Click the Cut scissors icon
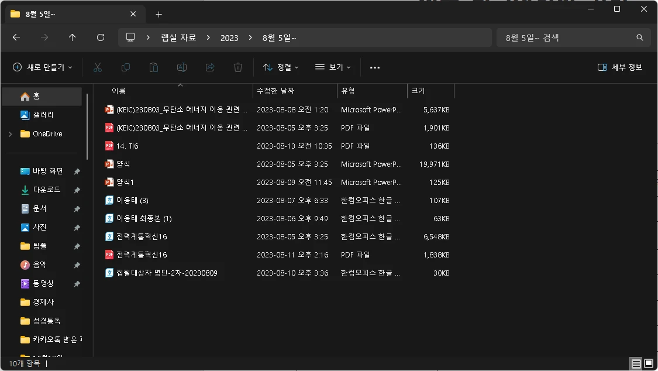 click(x=97, y=67)
